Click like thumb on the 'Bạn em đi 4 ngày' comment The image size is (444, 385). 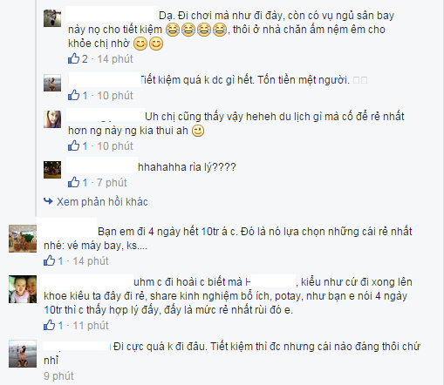[x=49, y=260]
